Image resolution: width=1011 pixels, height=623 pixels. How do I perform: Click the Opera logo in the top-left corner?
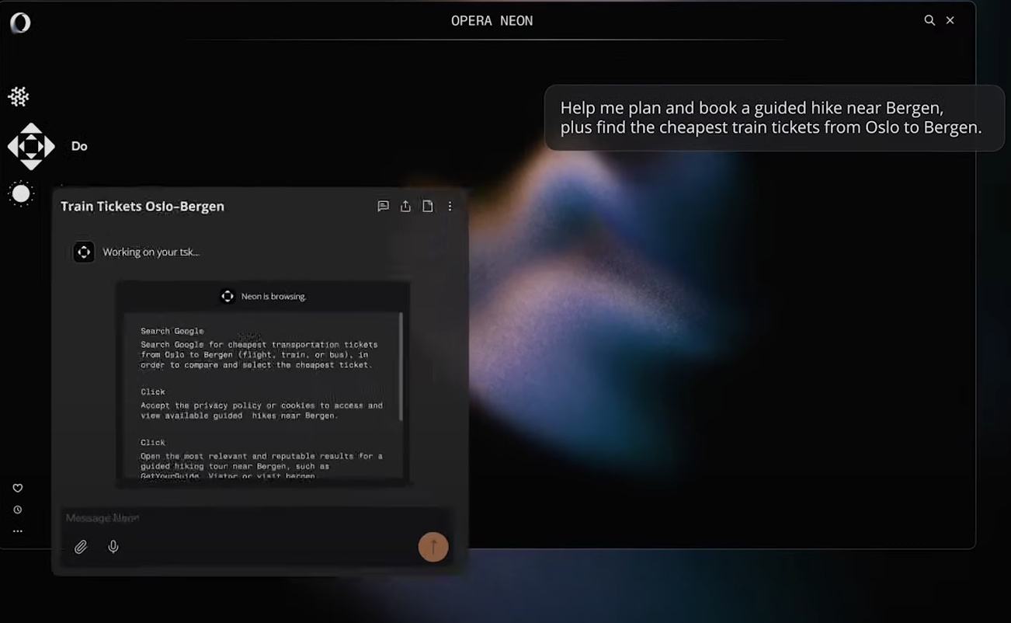point(20,23)
